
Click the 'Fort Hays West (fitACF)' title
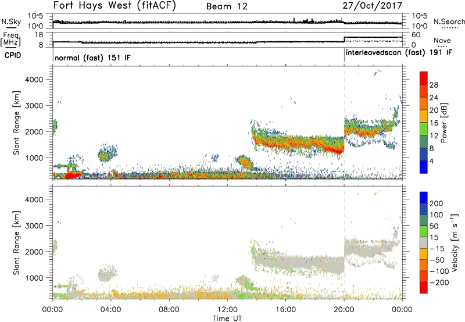(x=115, y=6)
